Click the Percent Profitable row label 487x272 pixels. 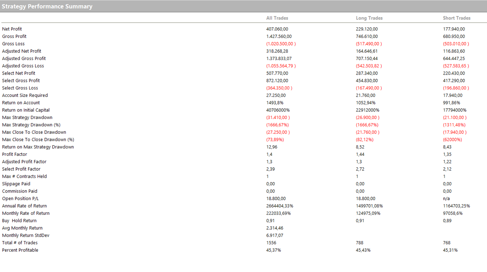point(20,250)
